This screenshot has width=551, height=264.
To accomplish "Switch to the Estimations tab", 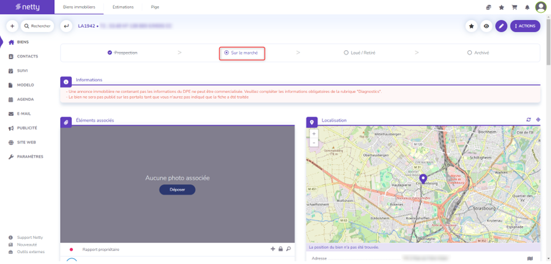I will click(123, 7).
